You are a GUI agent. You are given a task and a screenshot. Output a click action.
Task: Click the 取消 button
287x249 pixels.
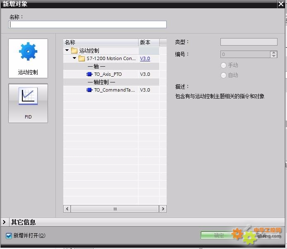point(261,235)
